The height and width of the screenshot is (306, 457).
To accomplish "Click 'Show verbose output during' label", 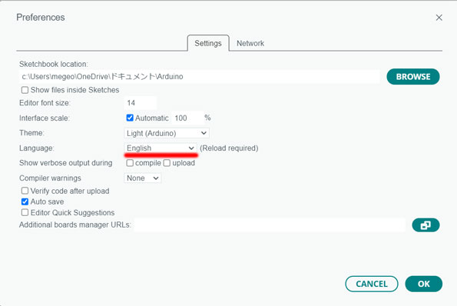I will tap(66, 163).
